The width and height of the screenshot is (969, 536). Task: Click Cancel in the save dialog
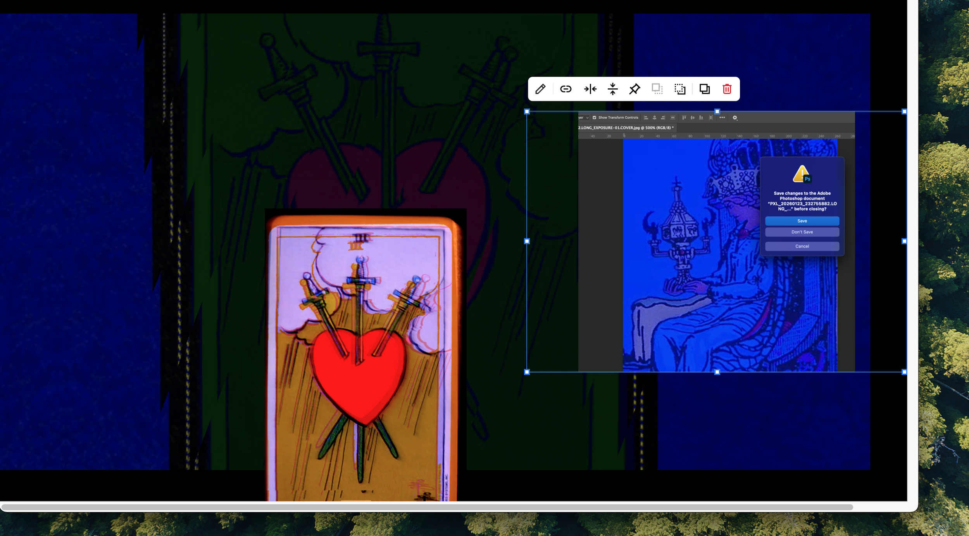pos(802,246)
